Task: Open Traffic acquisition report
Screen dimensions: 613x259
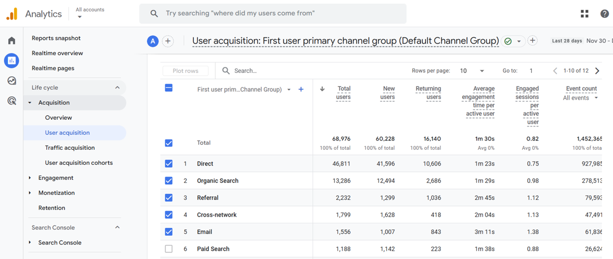Action: (70, 148)
